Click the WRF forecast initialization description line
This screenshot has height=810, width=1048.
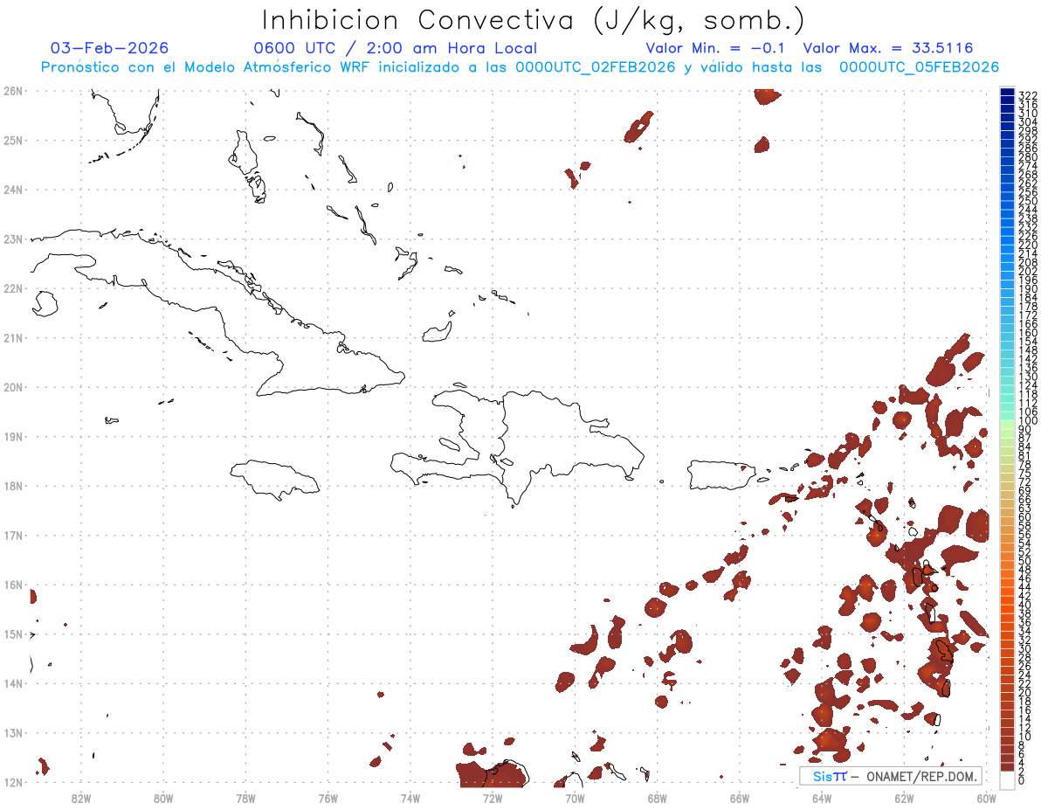tap(520, 67)
